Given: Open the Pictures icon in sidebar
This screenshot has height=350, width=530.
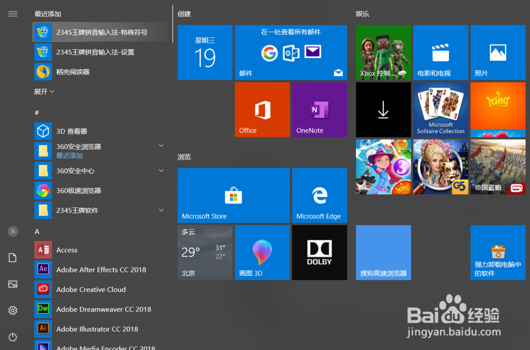Looking at the screenshot, I should 13,284.
